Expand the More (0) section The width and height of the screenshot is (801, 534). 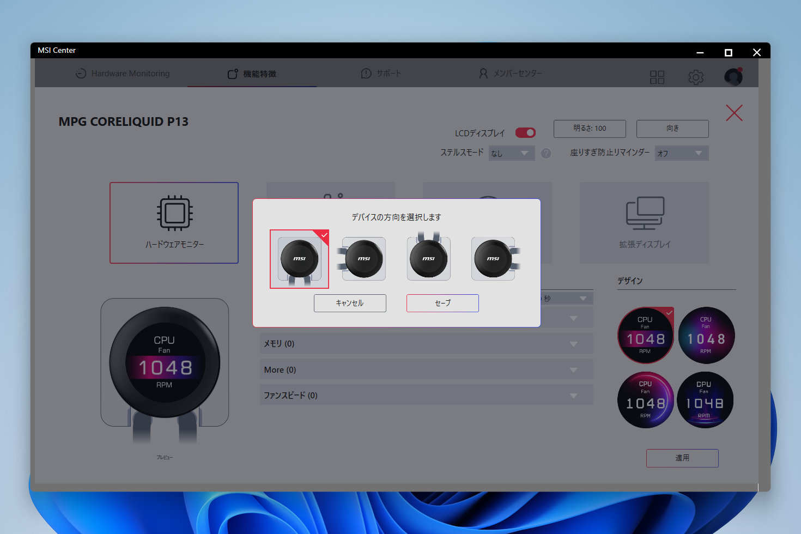click(426, 369)
